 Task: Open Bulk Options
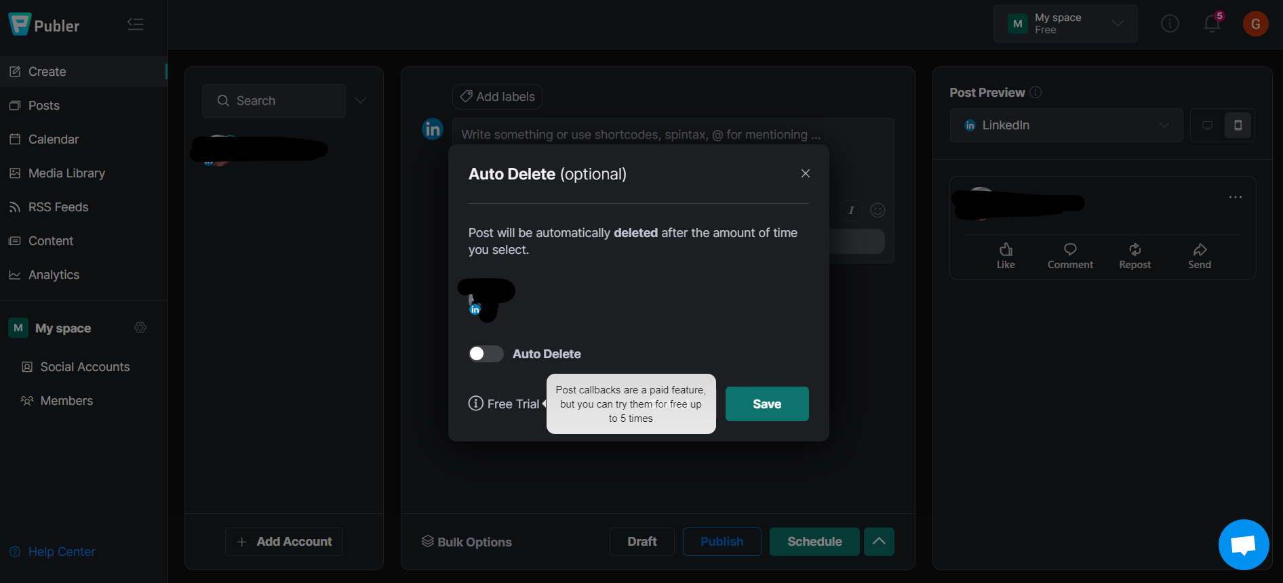467,542
